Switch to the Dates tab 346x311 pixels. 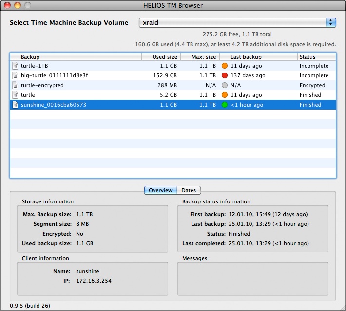(x=189, y=190)
